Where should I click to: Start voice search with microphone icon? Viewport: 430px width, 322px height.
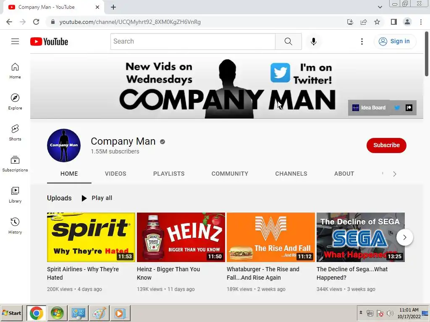(x=313, y=42)
